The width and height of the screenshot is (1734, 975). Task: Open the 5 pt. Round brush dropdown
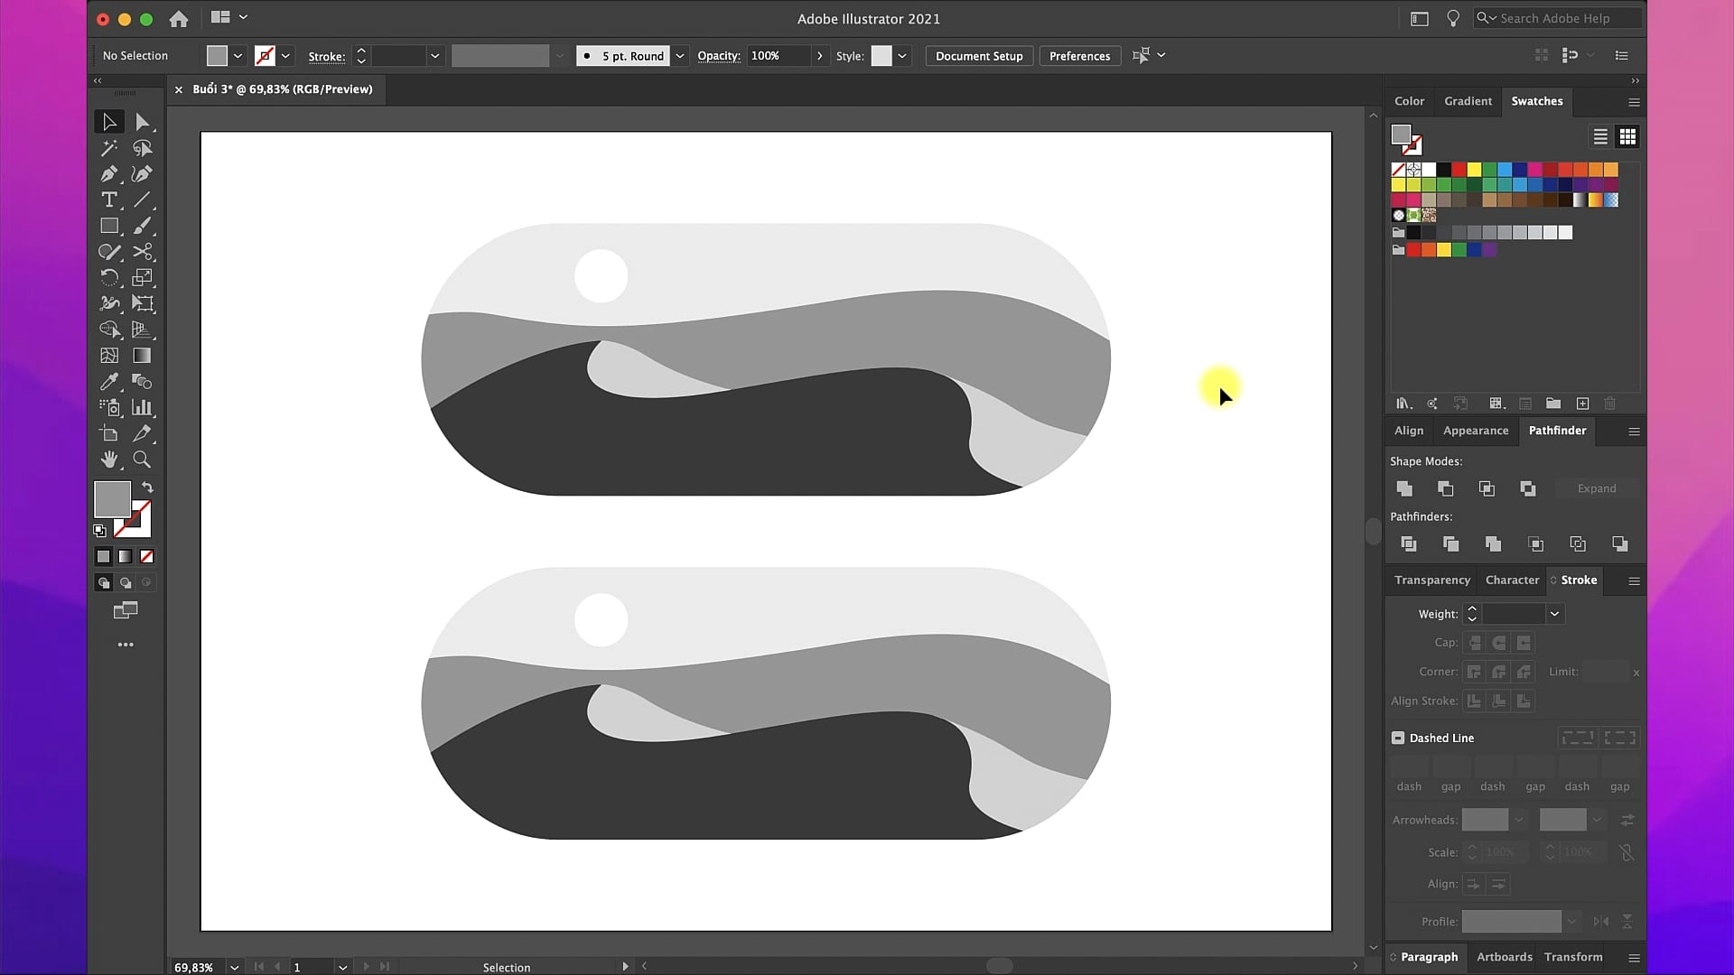pos(680,56)
